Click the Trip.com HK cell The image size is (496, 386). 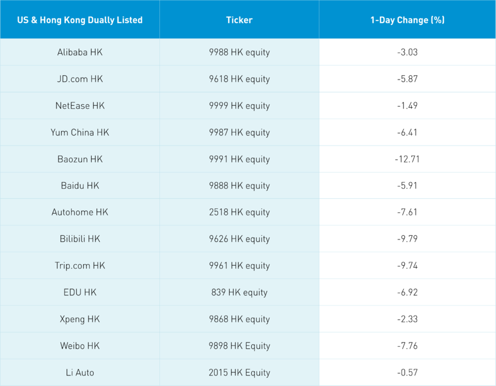pyautogui.click(x=80, y=266)
